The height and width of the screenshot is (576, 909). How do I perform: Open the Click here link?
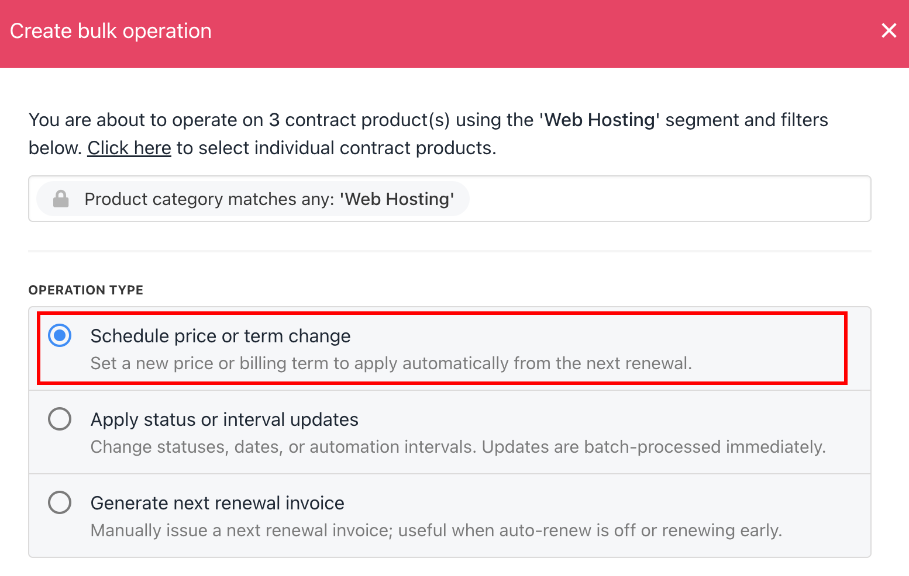(129, 148)
